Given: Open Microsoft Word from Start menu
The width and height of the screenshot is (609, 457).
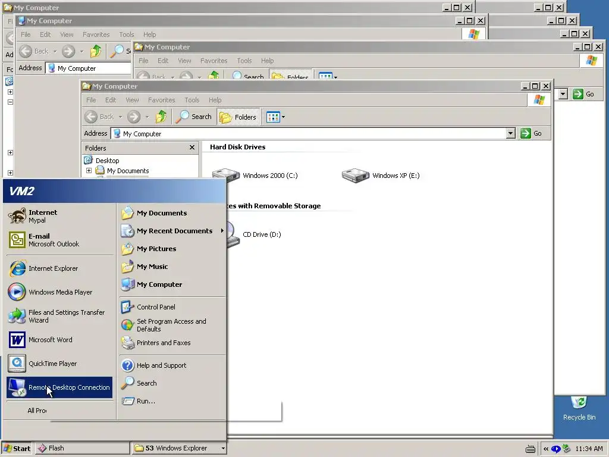Looking at the screenshot, I should [x=59, y=340].
